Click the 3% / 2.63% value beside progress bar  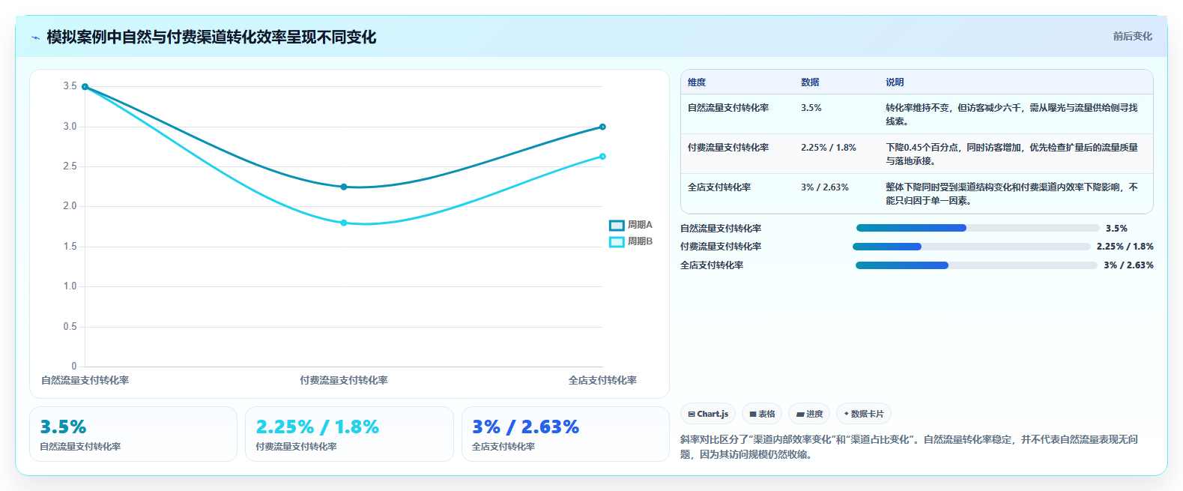point(1128,265)
